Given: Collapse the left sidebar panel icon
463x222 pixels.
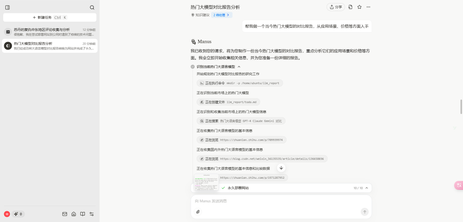Looking at the screenshot, I should [x=7, y=7].
